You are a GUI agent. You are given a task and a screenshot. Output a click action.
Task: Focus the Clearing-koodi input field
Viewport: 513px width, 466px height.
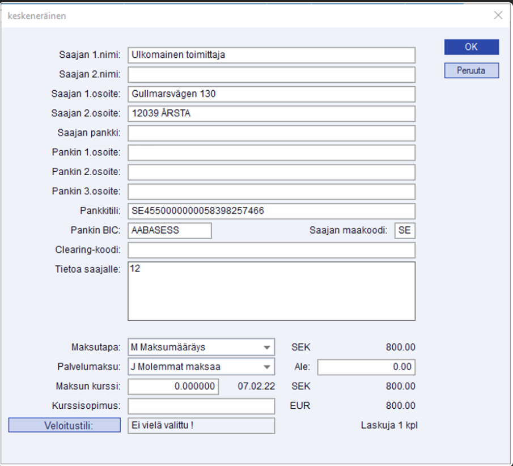point(271,250)
